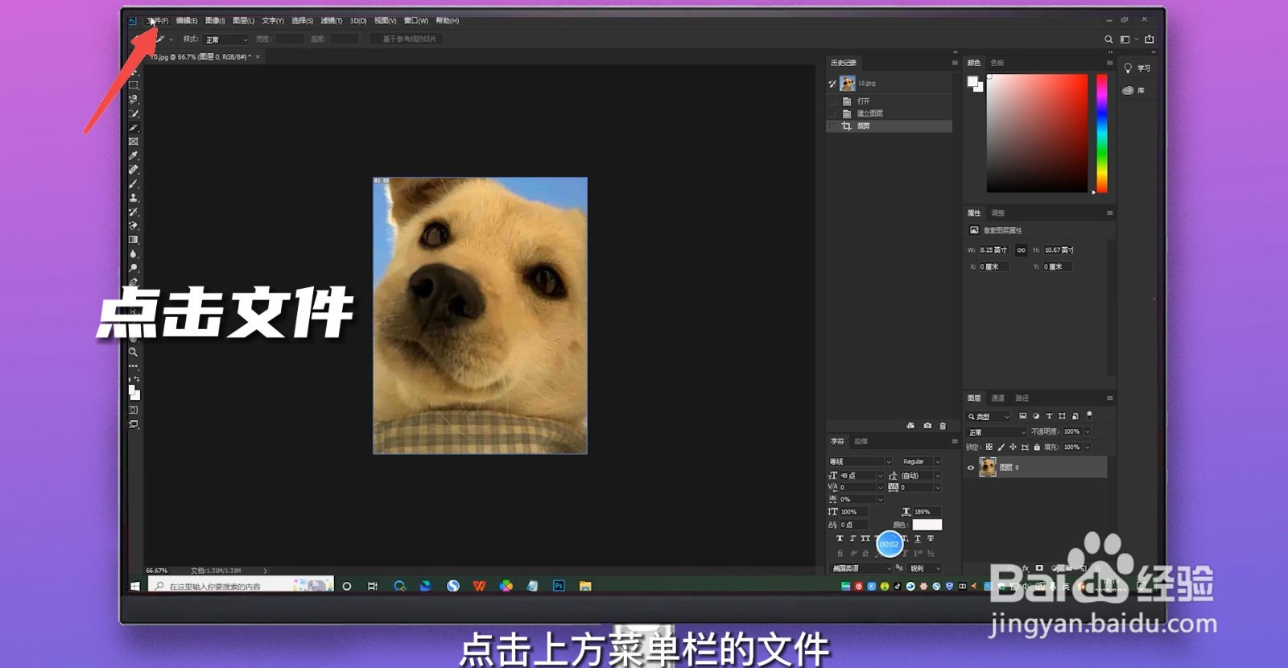Click the Windows taskbar search box
Screen dimensions: 1288x668
pos(241,586)
